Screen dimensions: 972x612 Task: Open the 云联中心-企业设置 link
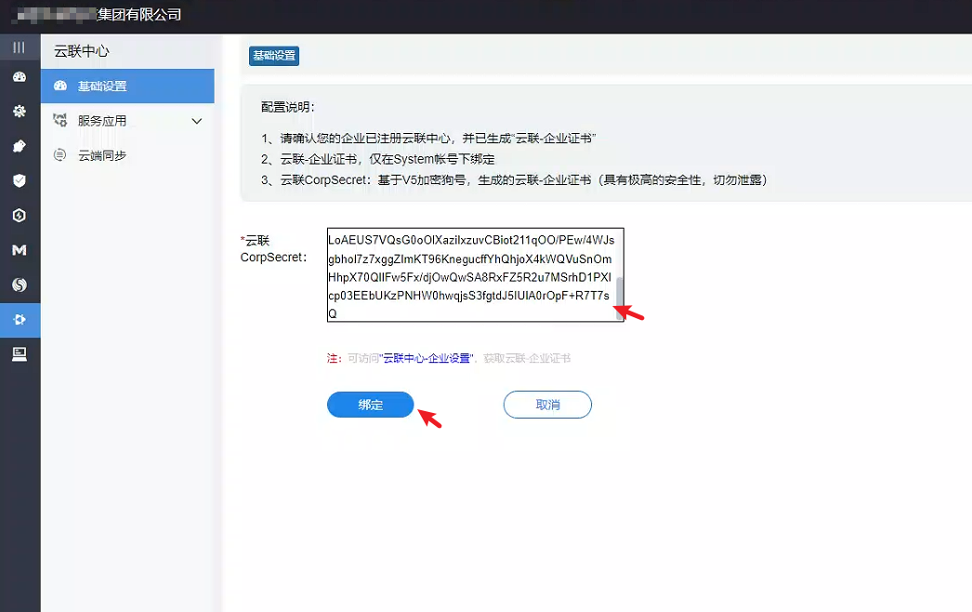click(427, 358)
